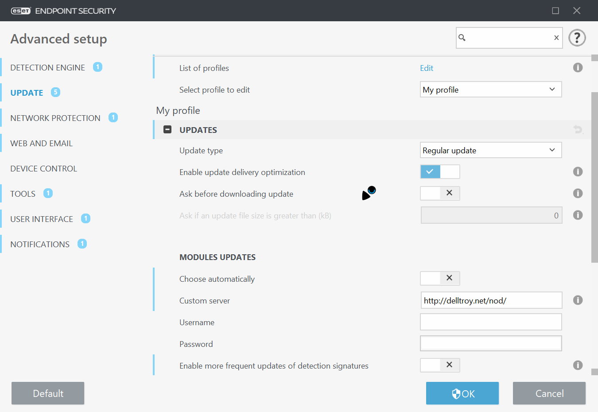Show info for Ask before downloading update

pyautogui.click(x=578, y=194)
